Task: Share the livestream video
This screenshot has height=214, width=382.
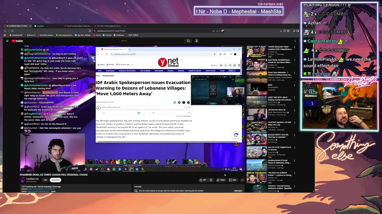Action: click(221, 180)
